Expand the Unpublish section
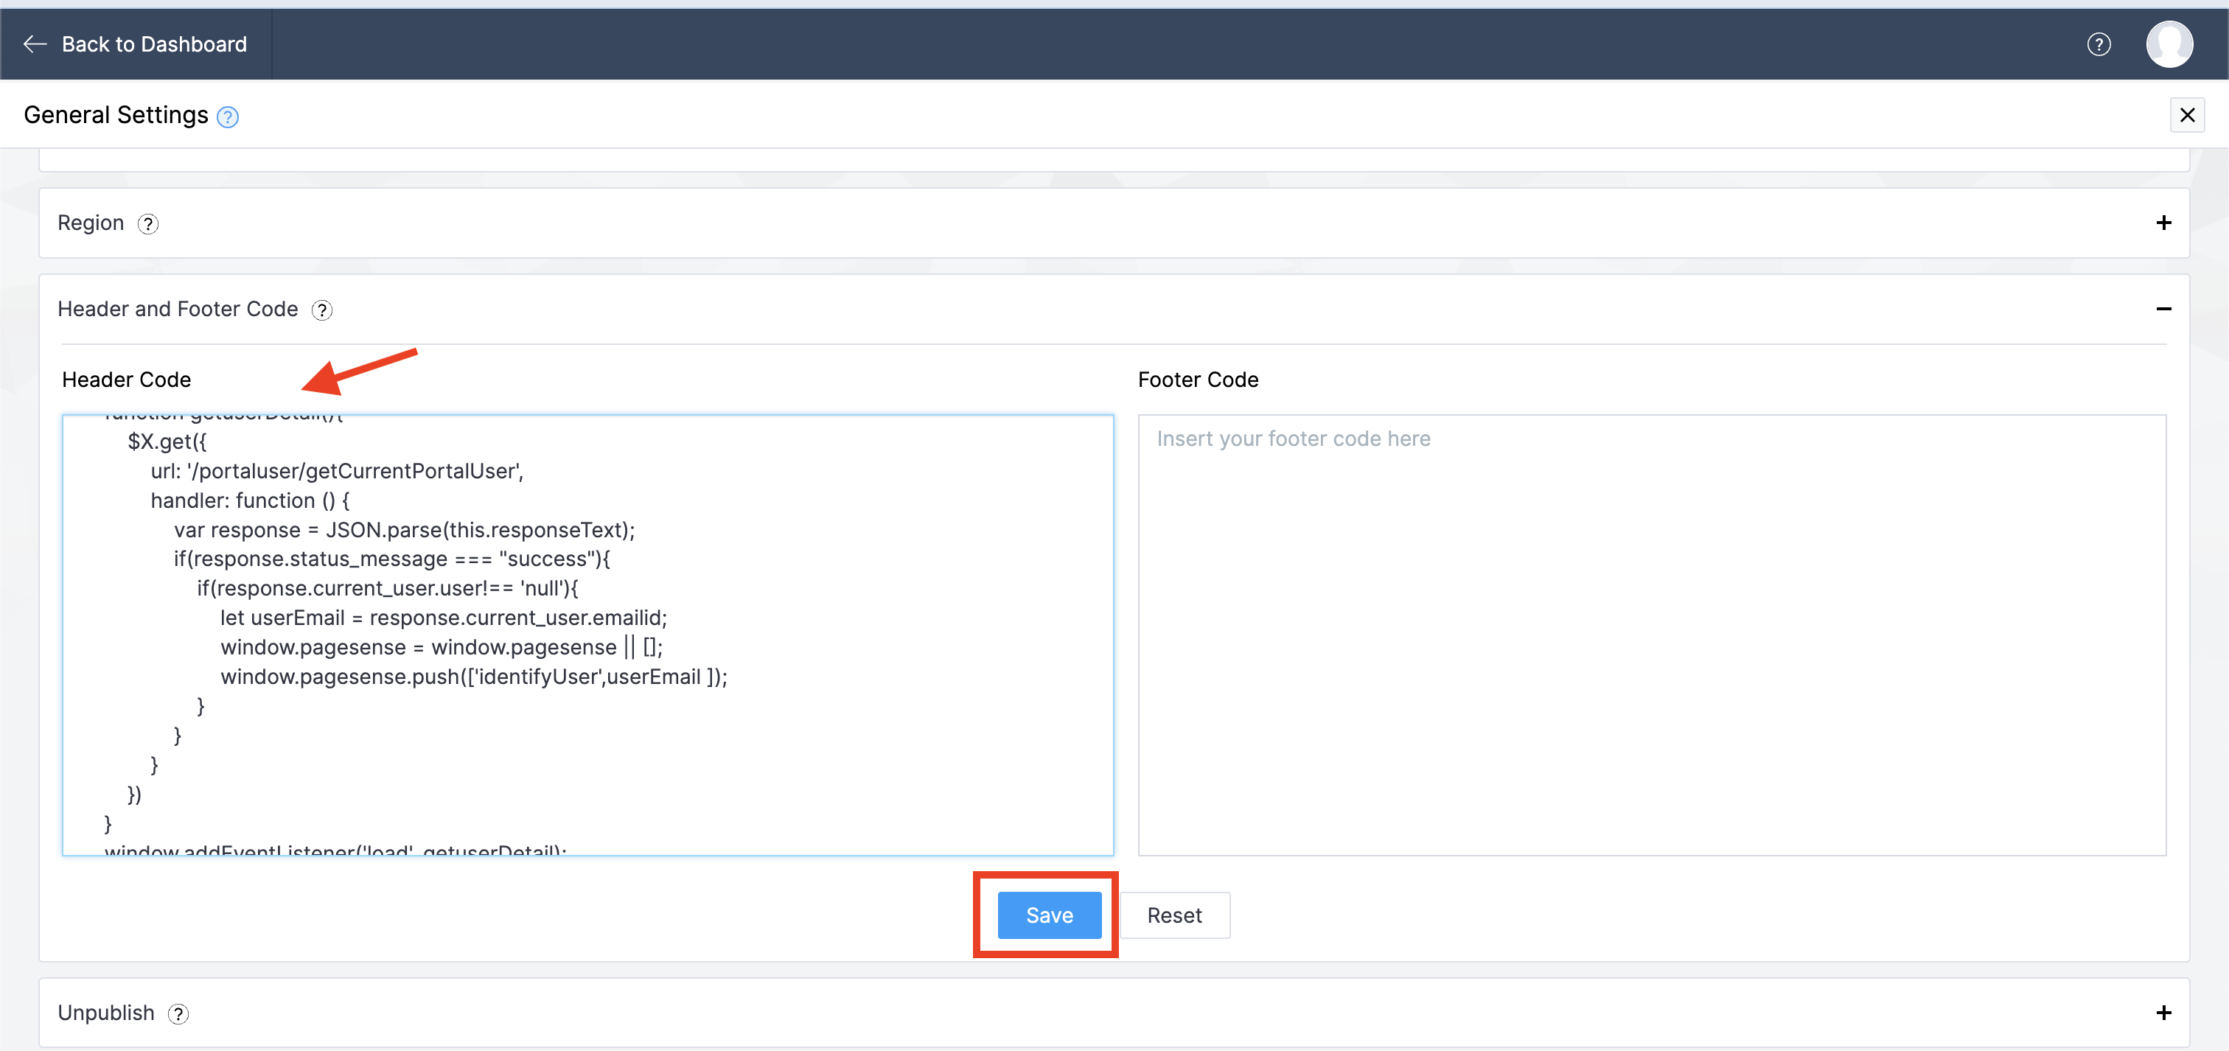 pos(2163,1013)
